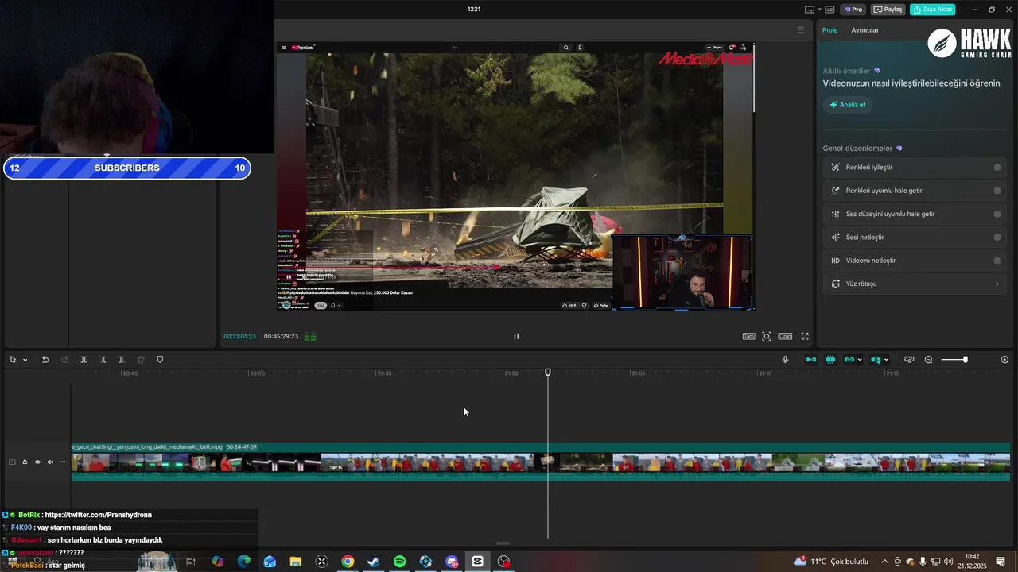
Task: Switch to the Ayrıntılar tab
Action: tap(865, 30)
